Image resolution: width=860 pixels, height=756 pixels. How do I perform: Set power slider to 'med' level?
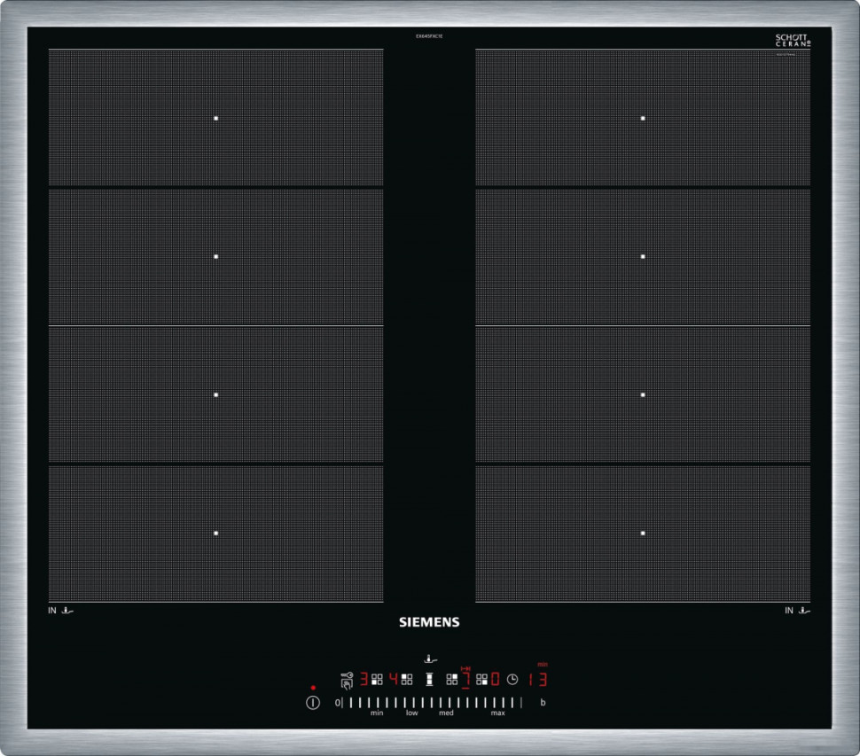pyautogui.click(x=446, y=703)
